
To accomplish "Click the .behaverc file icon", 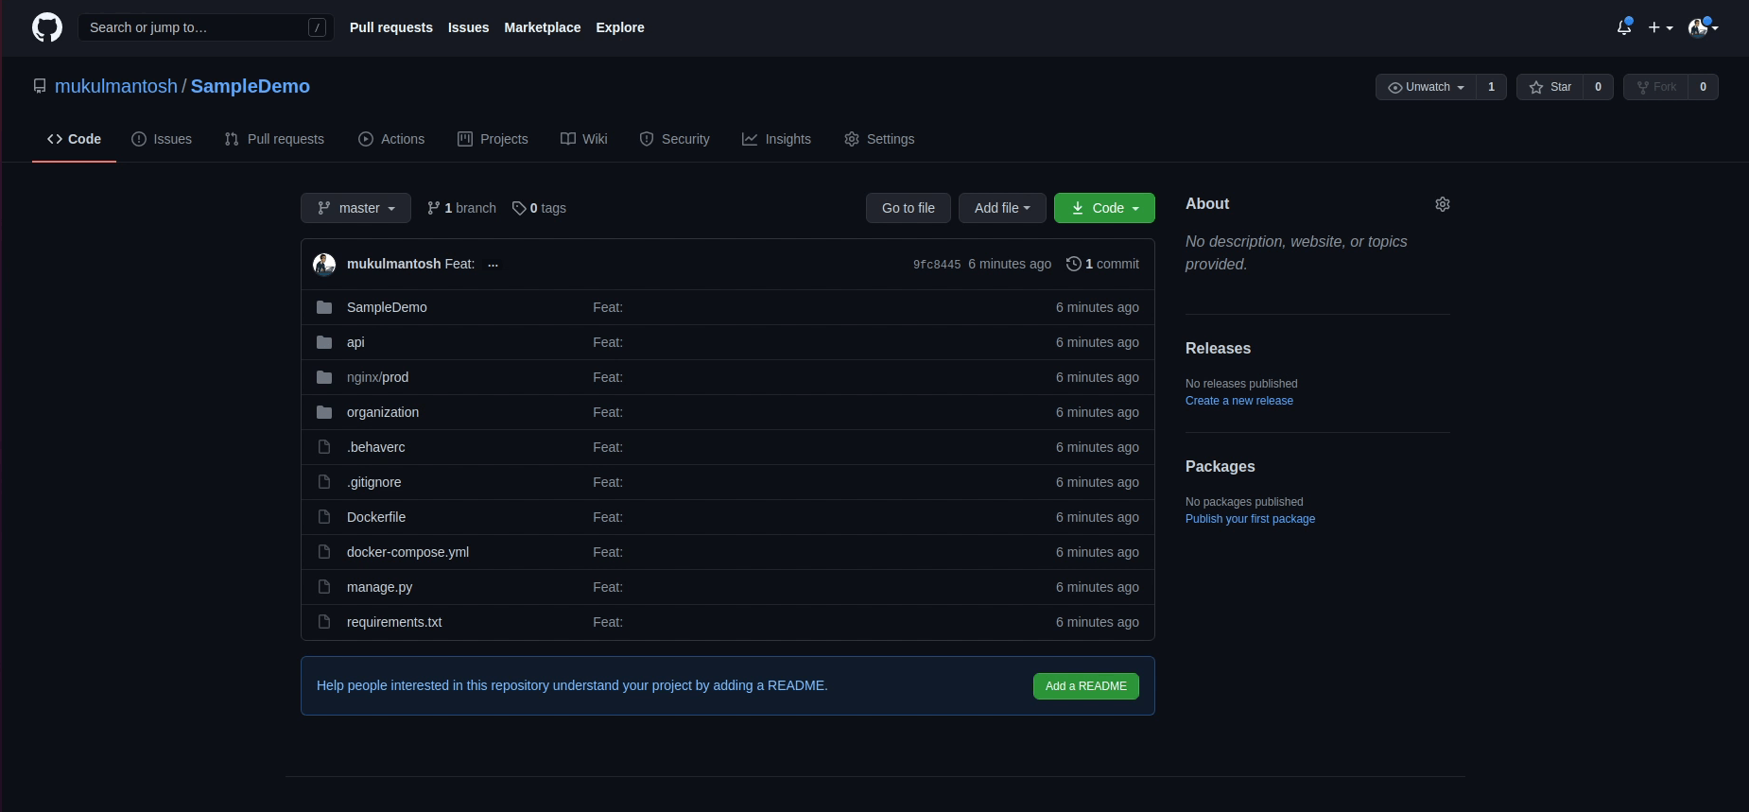I will [324, 447].
